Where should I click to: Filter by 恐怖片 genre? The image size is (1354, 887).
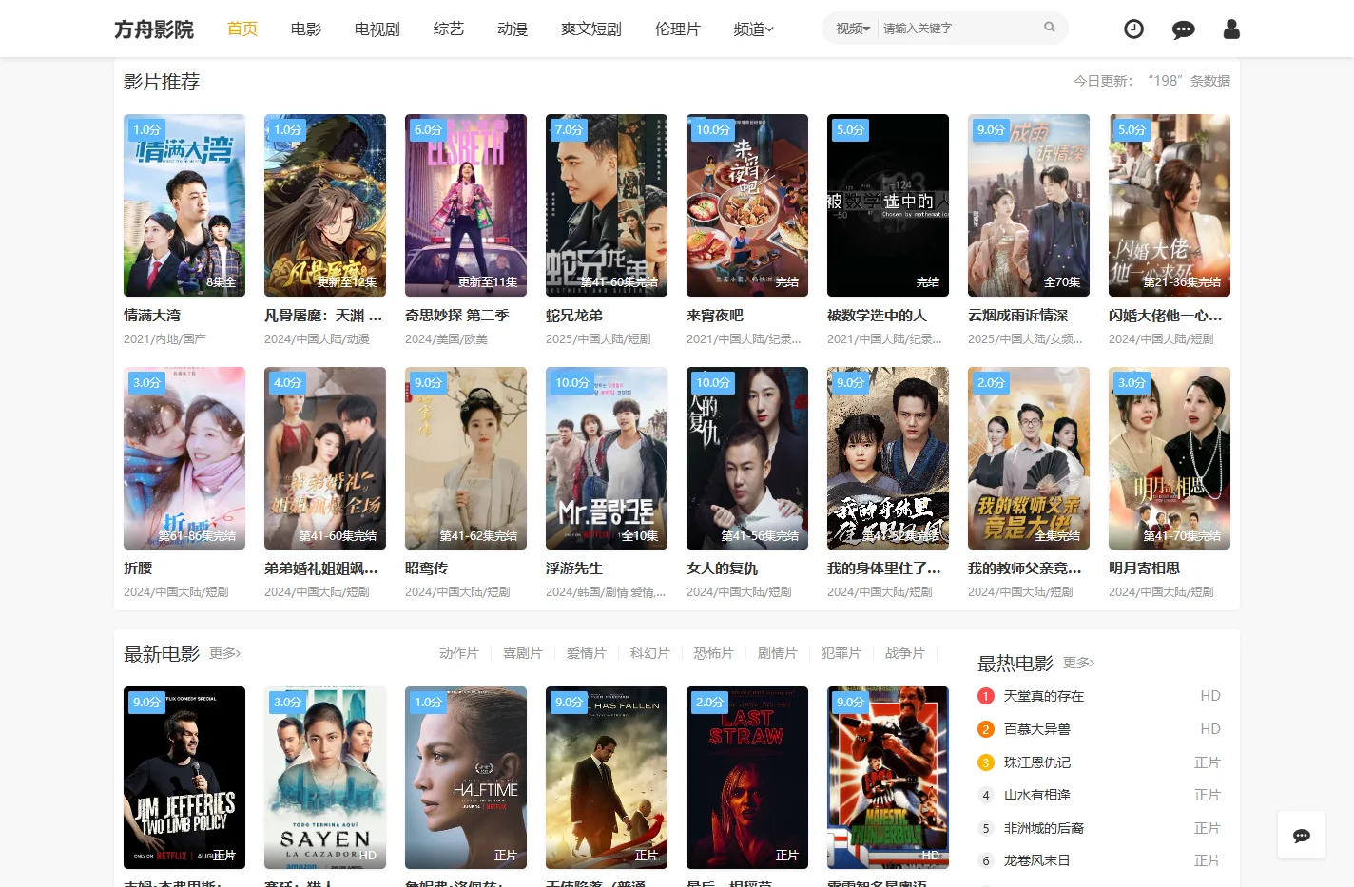(714, 653)
